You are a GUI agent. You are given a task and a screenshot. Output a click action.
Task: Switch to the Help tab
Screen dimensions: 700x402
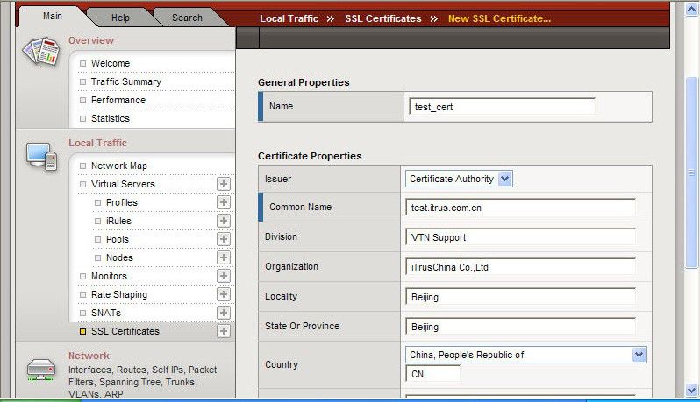(120, 18)
